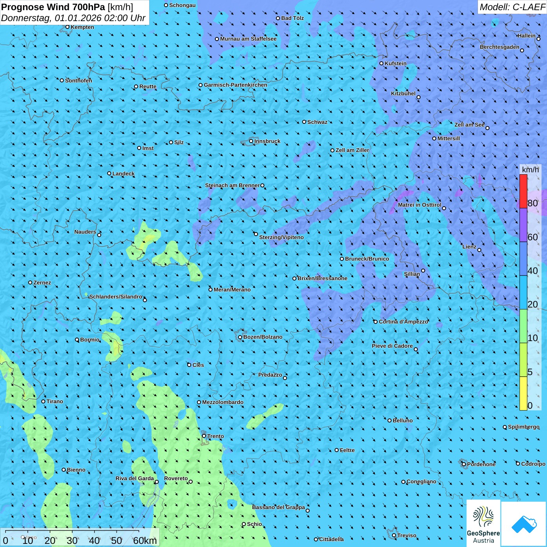Image resolution: width=547 pixels, height=547 pixels.
Task: Click the Zernez town label
Action: pos(42,282)
